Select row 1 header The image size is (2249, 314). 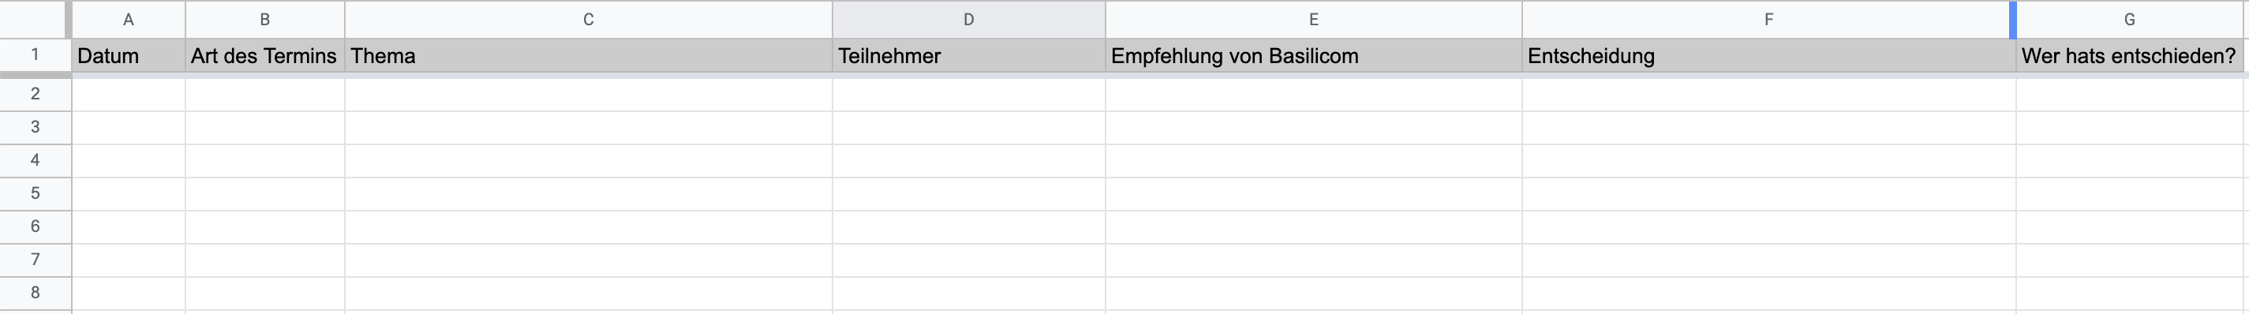[x=35, y=55]
